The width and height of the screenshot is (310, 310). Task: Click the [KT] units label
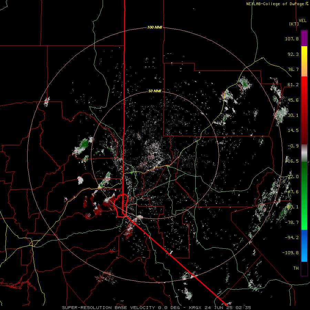tap(294, 24)
